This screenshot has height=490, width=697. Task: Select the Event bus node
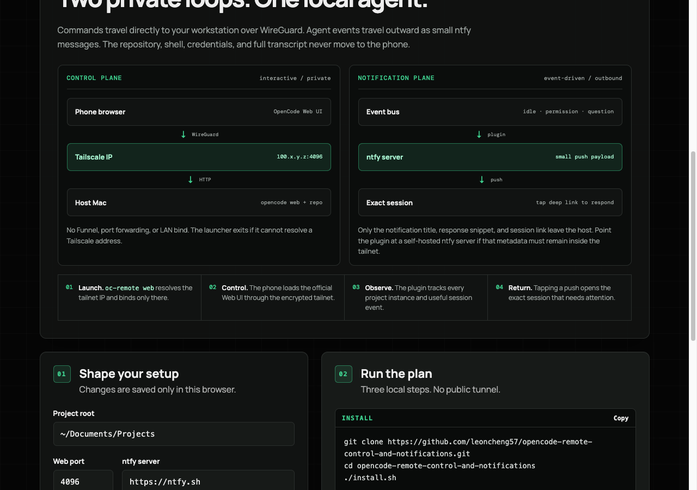(490, 112)
